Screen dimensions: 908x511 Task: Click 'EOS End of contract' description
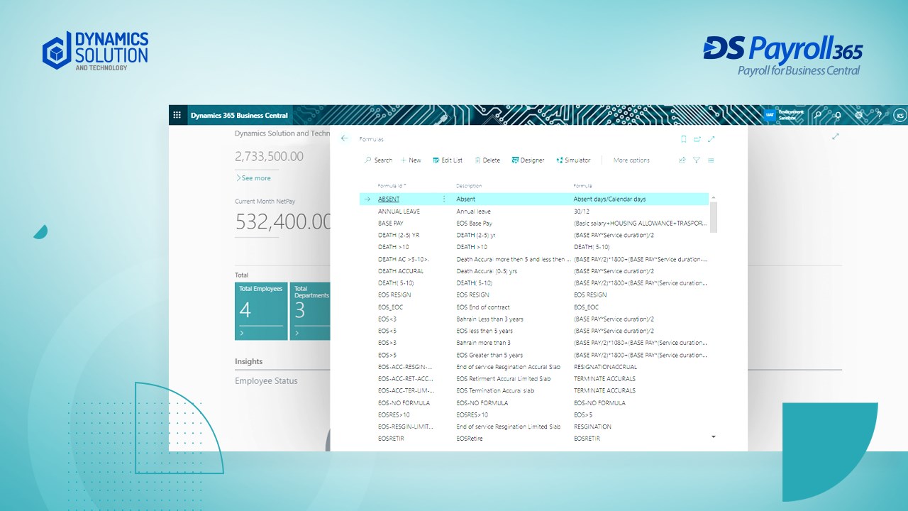click(x=483, y=307)
